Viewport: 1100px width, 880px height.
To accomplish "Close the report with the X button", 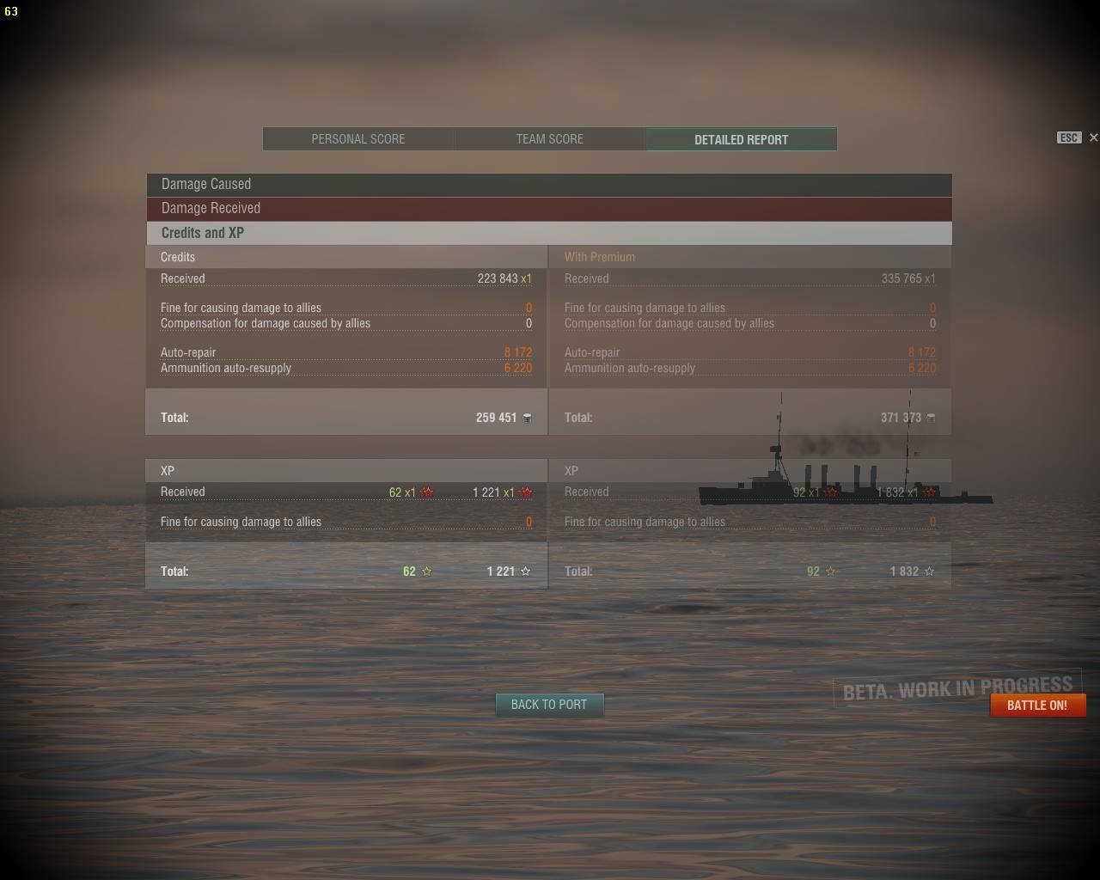I will click(x=1093, y=137).
